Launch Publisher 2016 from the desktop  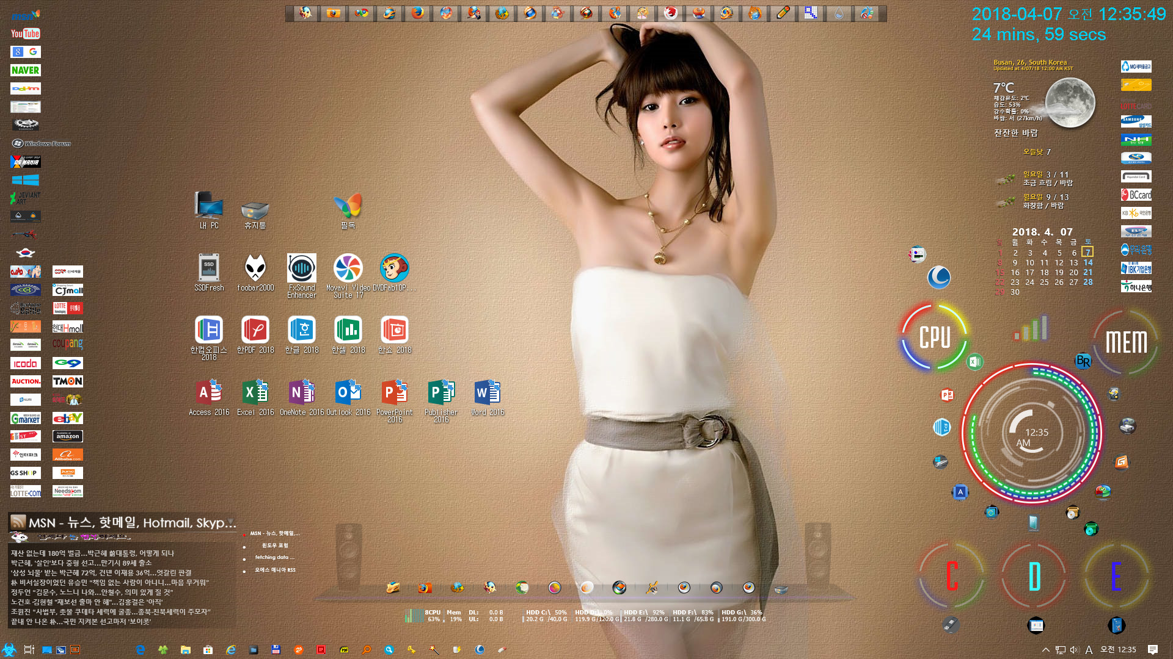click(x=441, y=400)
